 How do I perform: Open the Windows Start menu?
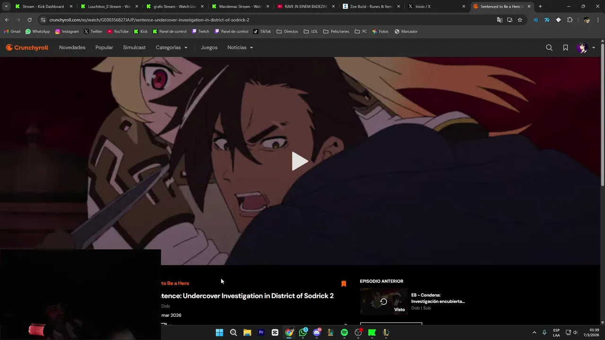pos(219,332)
